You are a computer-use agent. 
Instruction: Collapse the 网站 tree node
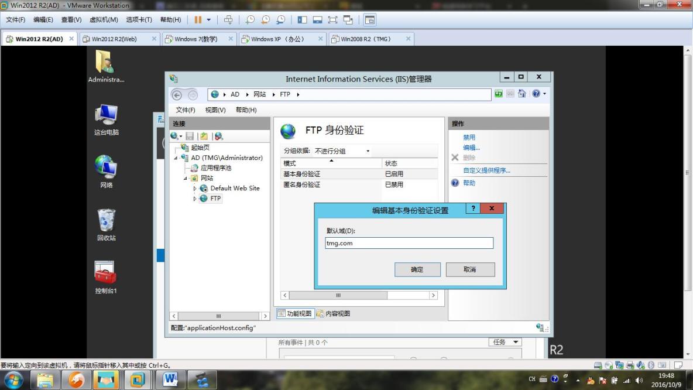click(x=185, y=178)
